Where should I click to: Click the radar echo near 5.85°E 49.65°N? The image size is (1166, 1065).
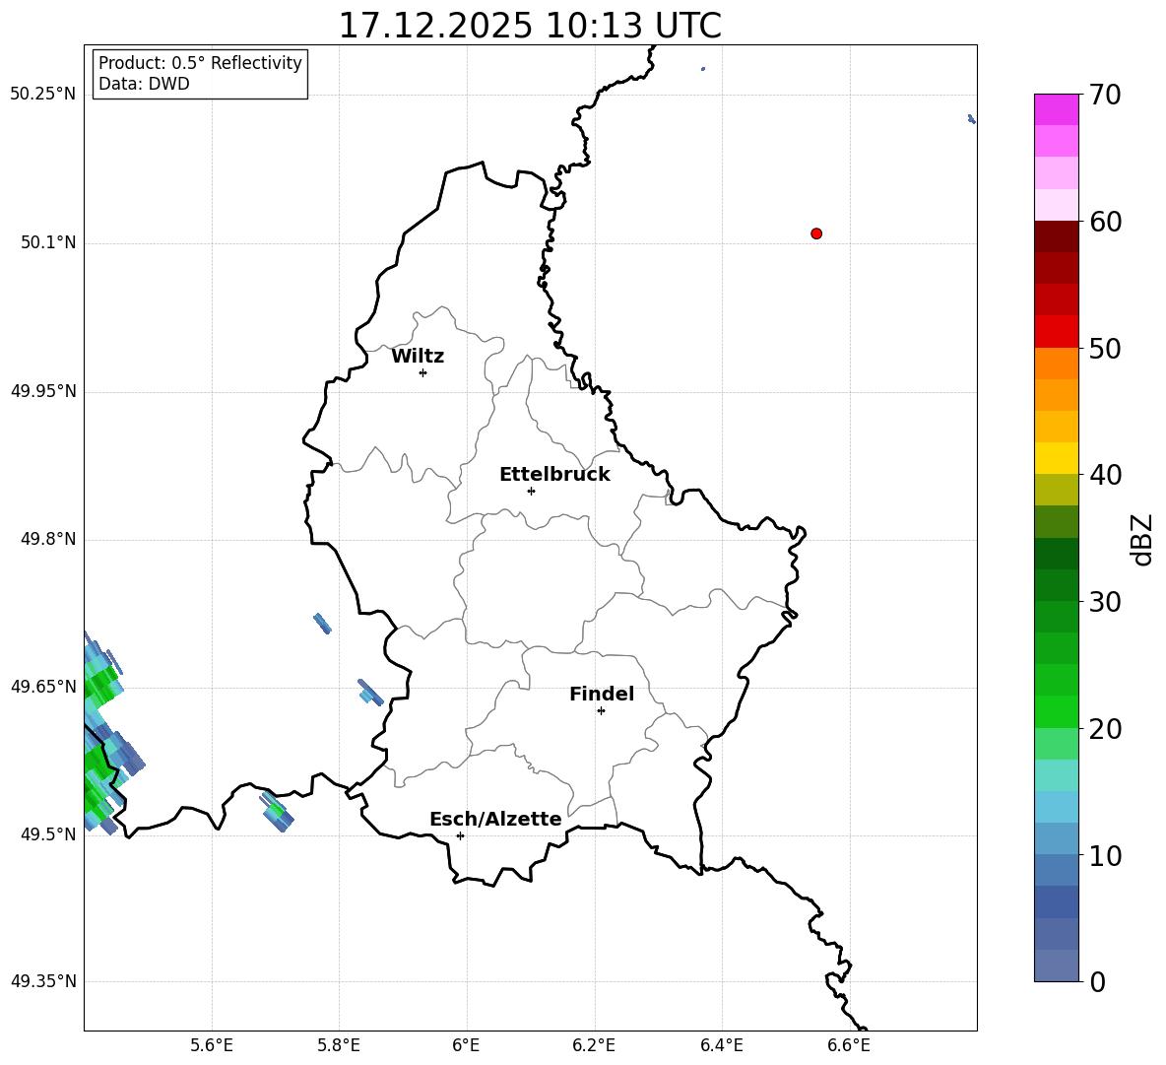coord(370,694)
